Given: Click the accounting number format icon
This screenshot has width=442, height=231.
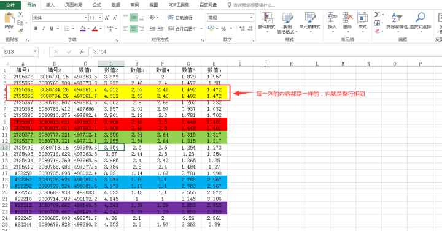Looking at the screenshot, I should coord(211,28).
